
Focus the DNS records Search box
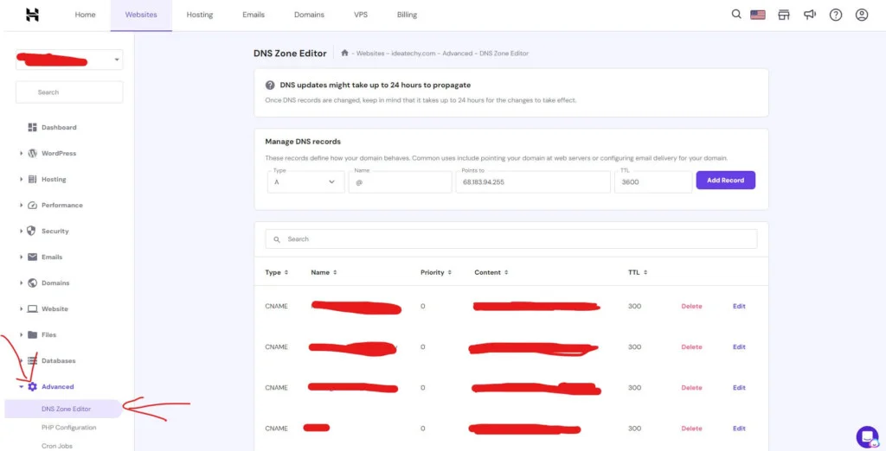coord(511,239)
